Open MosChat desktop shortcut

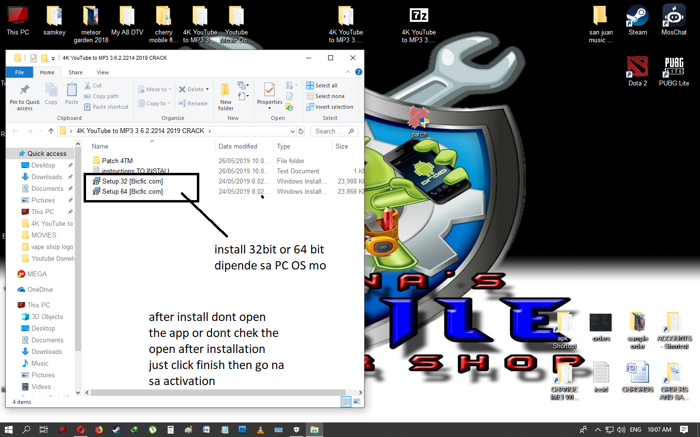[674, 20]
